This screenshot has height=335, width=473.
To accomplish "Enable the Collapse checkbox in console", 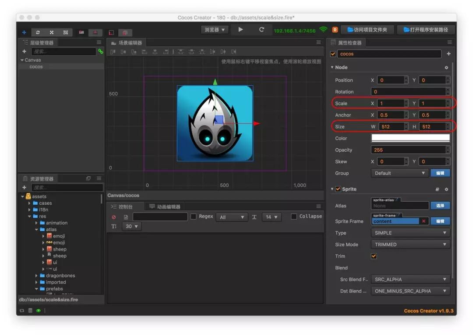I will click(294, 216).
